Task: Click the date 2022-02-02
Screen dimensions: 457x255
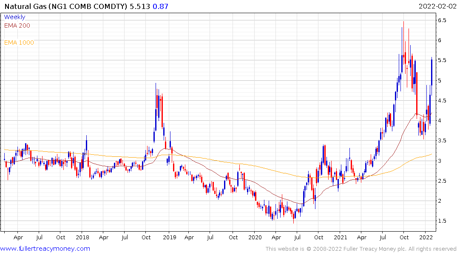Action: click(437, 6)
